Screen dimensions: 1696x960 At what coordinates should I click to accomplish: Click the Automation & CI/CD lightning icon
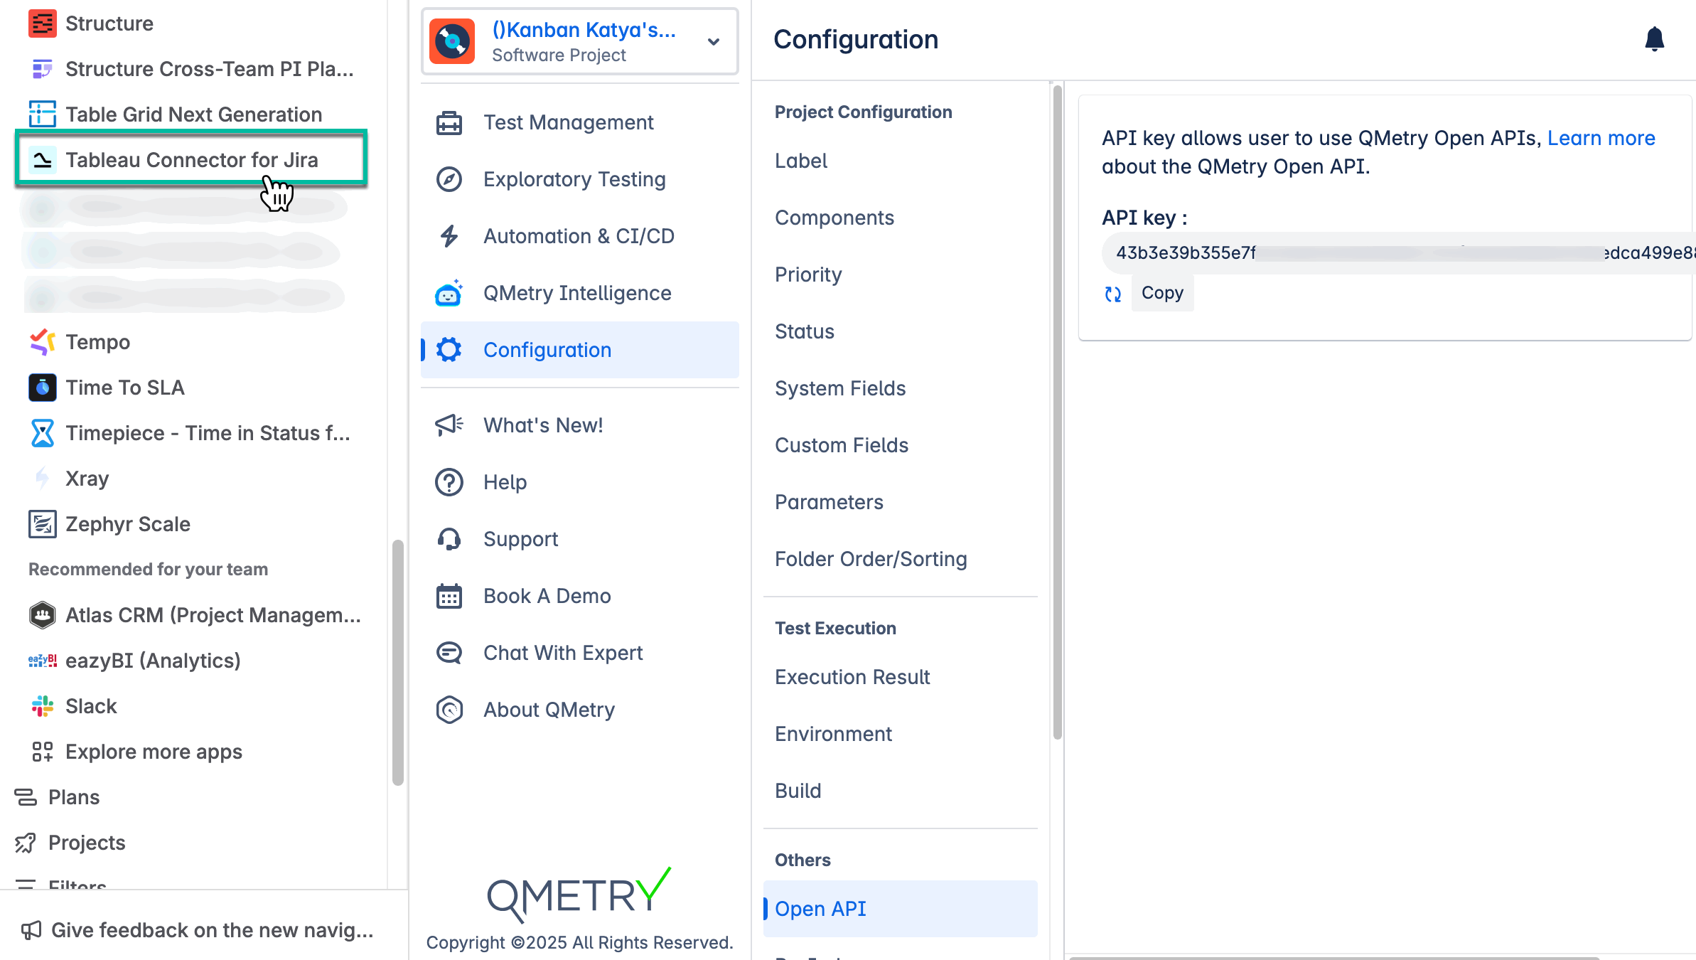pyautogui.click(x=449, y=235)
